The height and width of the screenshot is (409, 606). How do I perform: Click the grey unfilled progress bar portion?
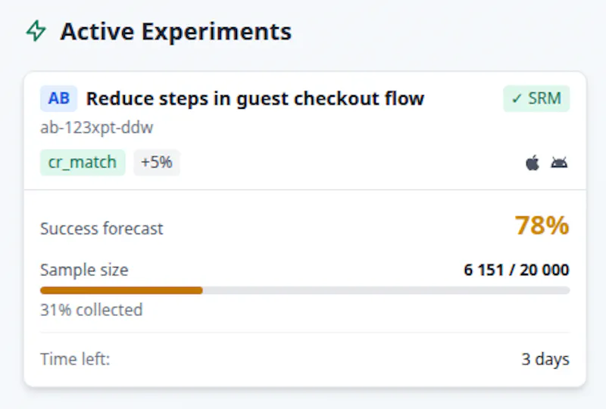[x=386, y=290]
